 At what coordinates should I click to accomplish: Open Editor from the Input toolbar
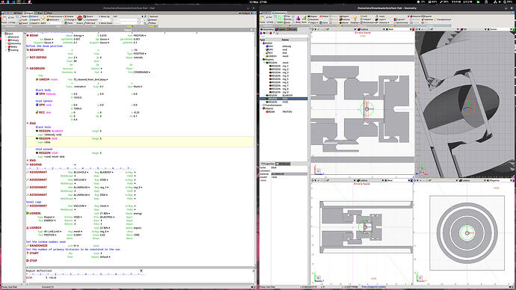[x=153, y=23]
